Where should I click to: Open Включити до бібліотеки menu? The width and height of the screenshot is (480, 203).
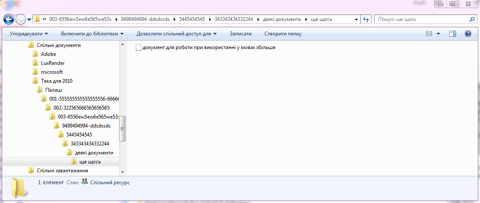(92, 34)
